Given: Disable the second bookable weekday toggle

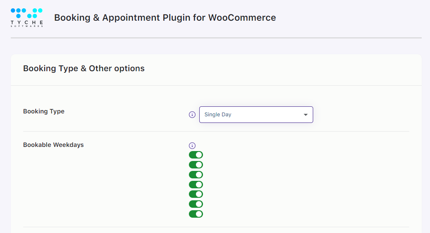Looking at the screenshot, I should [x=196, y=165].
